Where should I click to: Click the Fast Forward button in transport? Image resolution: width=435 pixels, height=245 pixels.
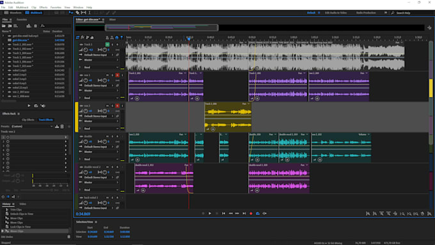(237, 214)
